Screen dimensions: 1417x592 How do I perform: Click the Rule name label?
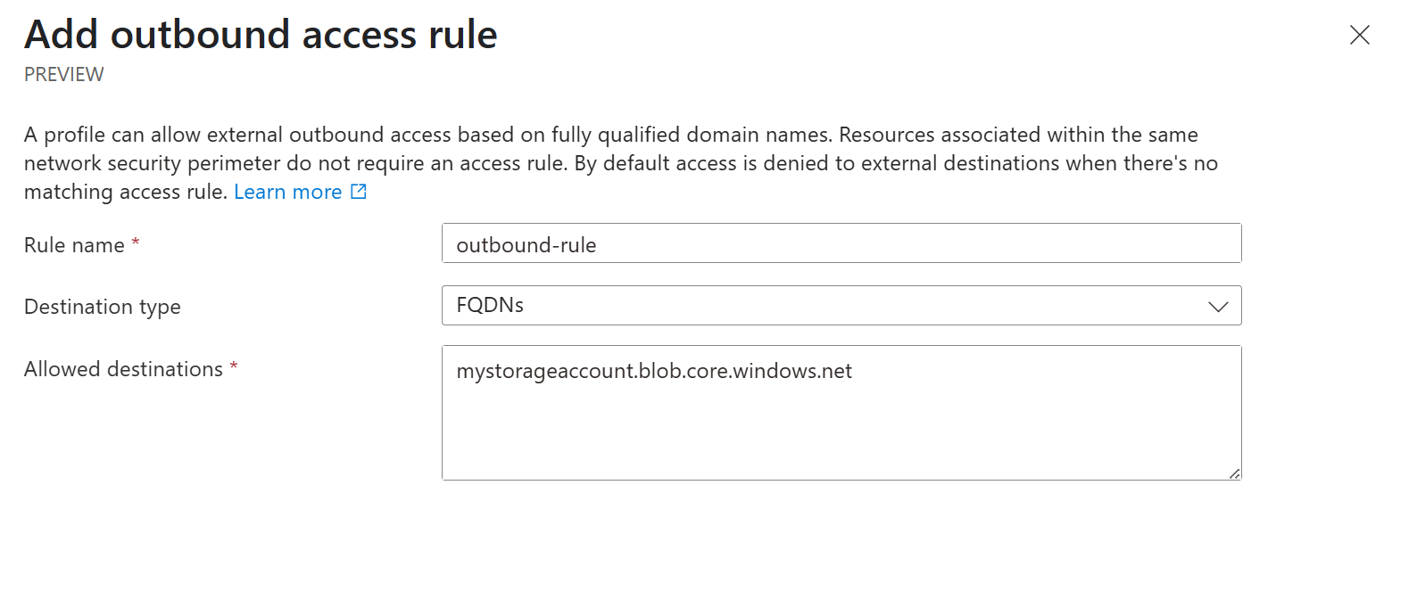[x=73, y=244]
